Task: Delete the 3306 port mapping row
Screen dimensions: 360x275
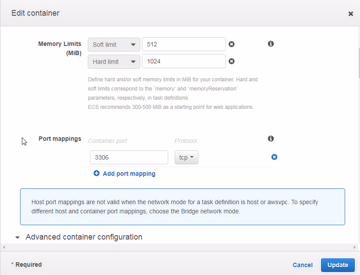Action: [x=274, y=157]
